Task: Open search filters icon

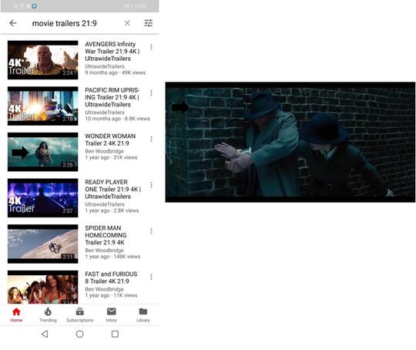Action: click(x=149, y=23)
